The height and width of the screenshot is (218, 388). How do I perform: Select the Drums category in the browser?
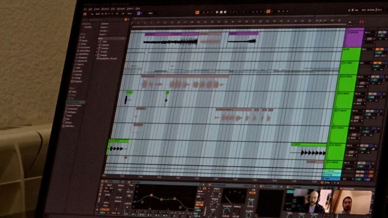tap(81, 45)
